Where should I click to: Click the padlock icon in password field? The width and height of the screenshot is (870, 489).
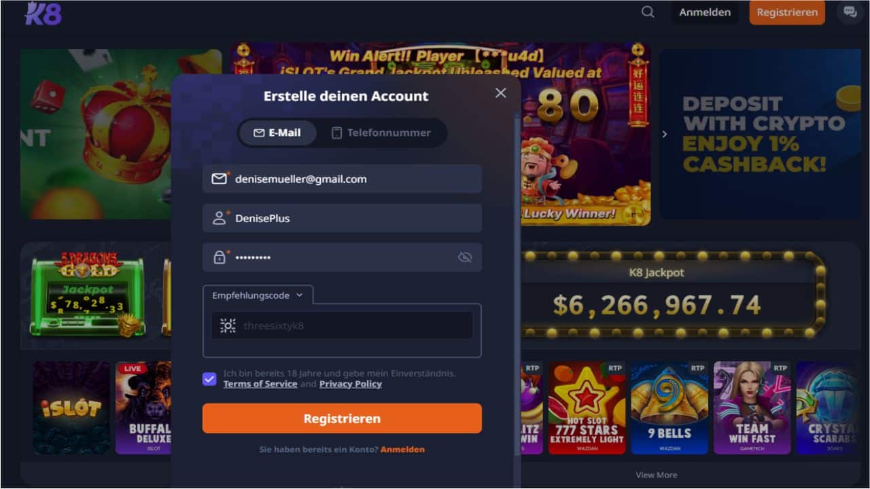(219, 257)
